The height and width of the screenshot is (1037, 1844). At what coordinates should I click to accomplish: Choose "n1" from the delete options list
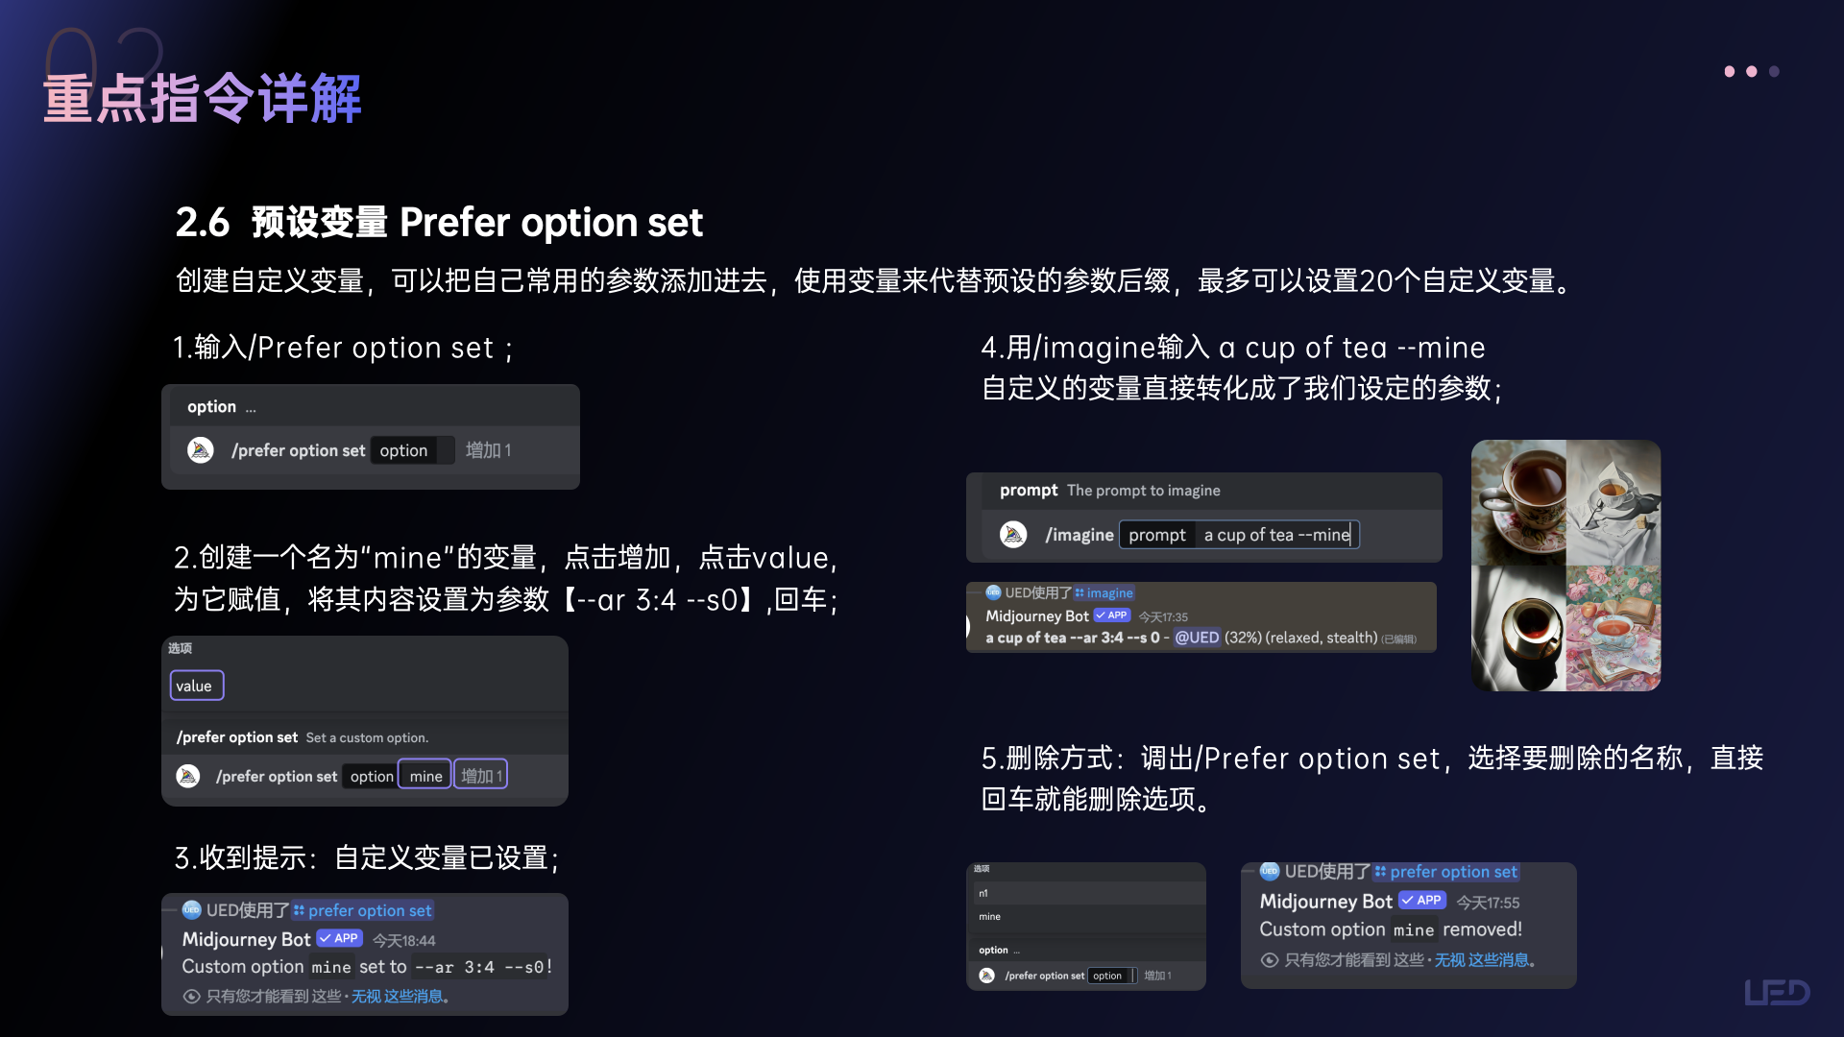[x=983, y=893]
